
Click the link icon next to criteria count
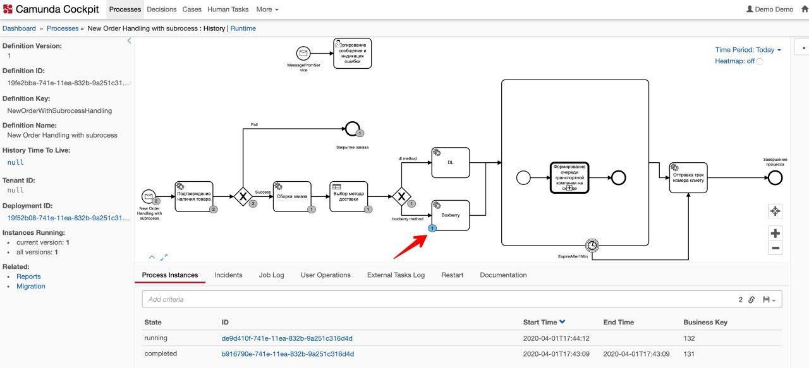coord(751,300)
